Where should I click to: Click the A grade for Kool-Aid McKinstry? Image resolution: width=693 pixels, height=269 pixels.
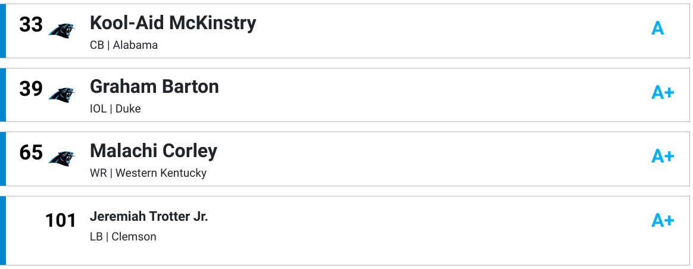pos(658,29)
